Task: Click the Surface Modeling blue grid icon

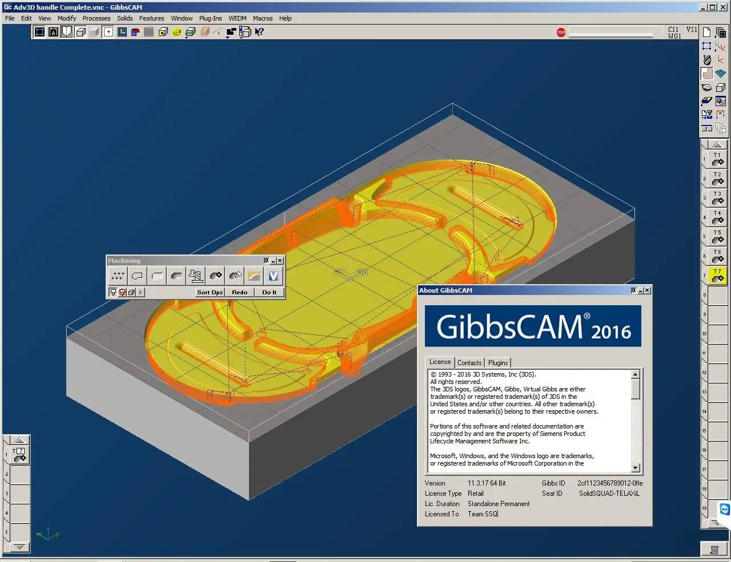Action: (720, 74)
